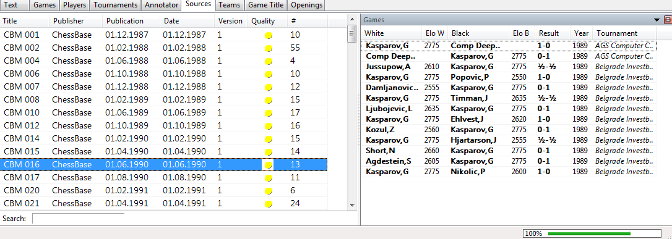This screenshot has height=239, width=672.
Task: Select the Kasparov,G vs Timman,J game
Action: 509,98
